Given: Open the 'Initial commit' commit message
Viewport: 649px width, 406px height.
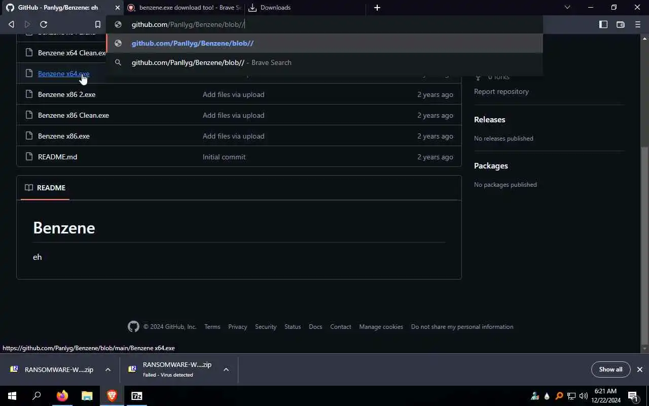Looking at the screenshot, I should point(224,157).
